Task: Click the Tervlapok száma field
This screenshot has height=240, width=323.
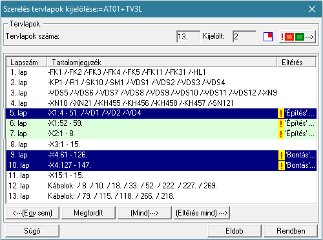Action: [188, 37]
